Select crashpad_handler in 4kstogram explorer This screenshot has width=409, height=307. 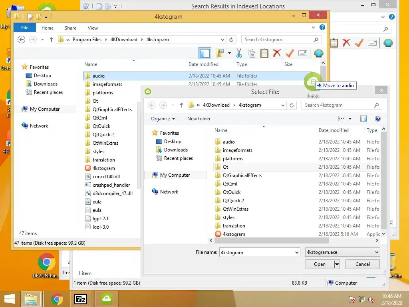click(111, 185)
